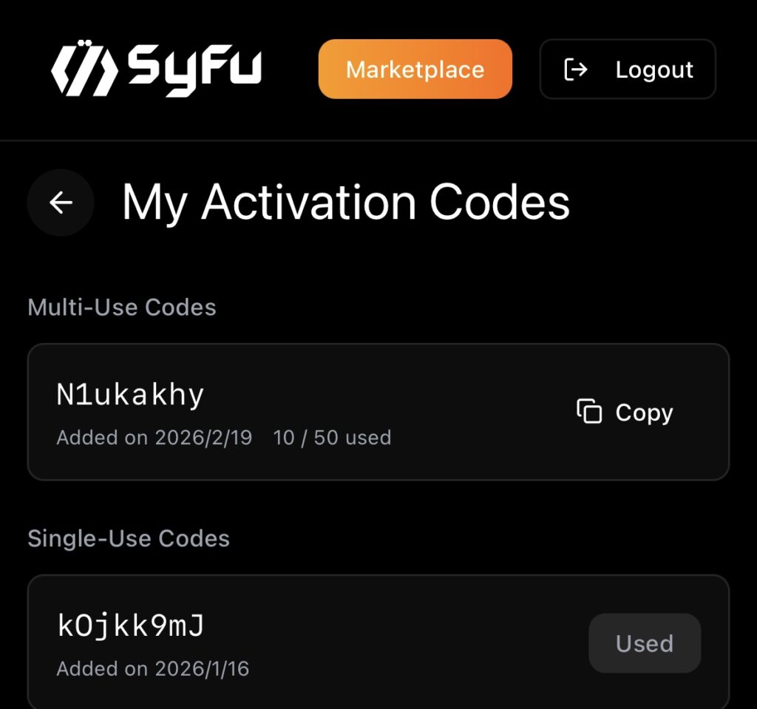Click the kOjkk9mJ single-use code text
Screen dimensions: 757x709
pos(131,626)
